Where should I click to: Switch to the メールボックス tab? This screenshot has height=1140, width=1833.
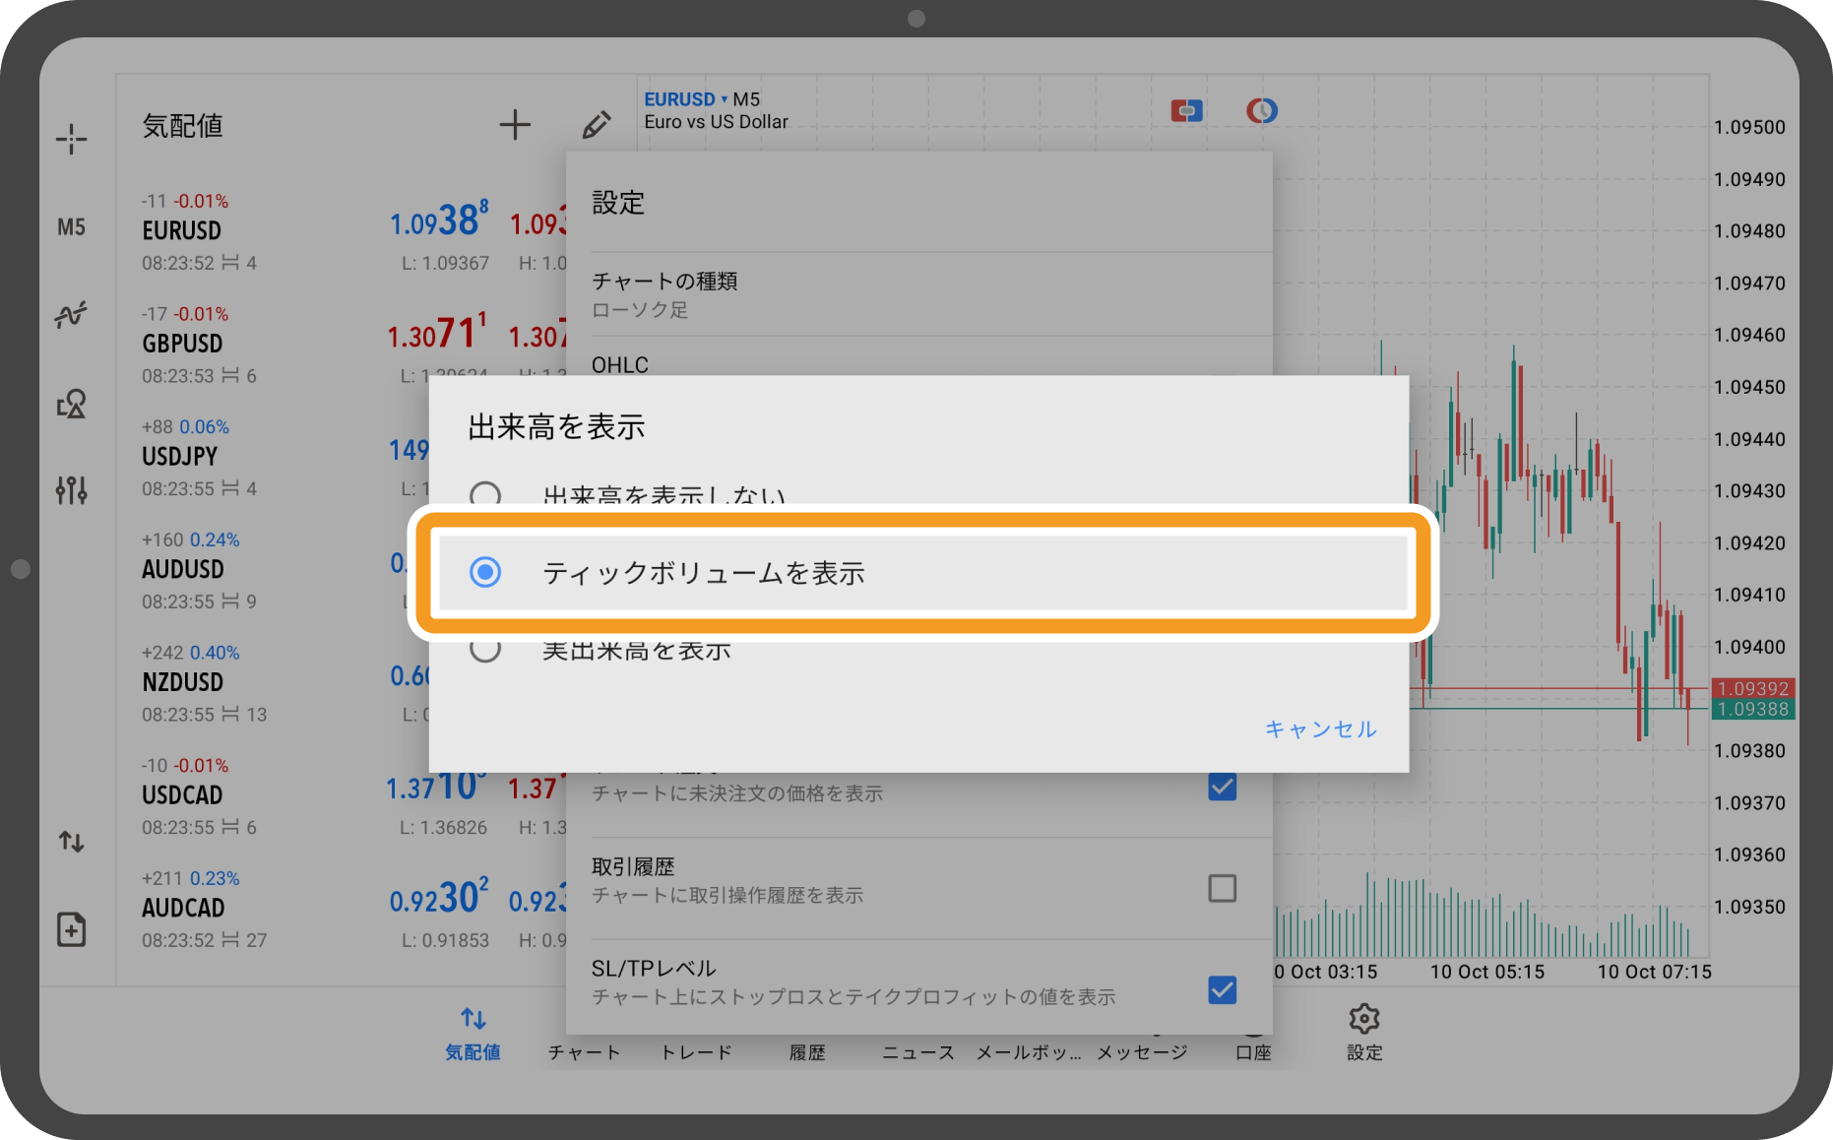(1029, 1052)
